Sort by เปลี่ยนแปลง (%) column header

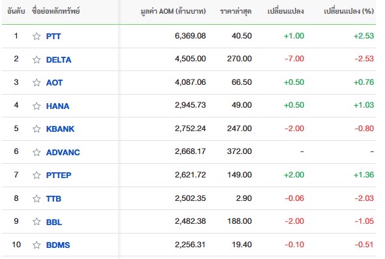pos(348,11)
